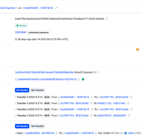Viewport: 141px width, 138px height.
Task: Copy 0x796f1793 recipient in first ETH transfer row
Action: [x=131, y=97]
